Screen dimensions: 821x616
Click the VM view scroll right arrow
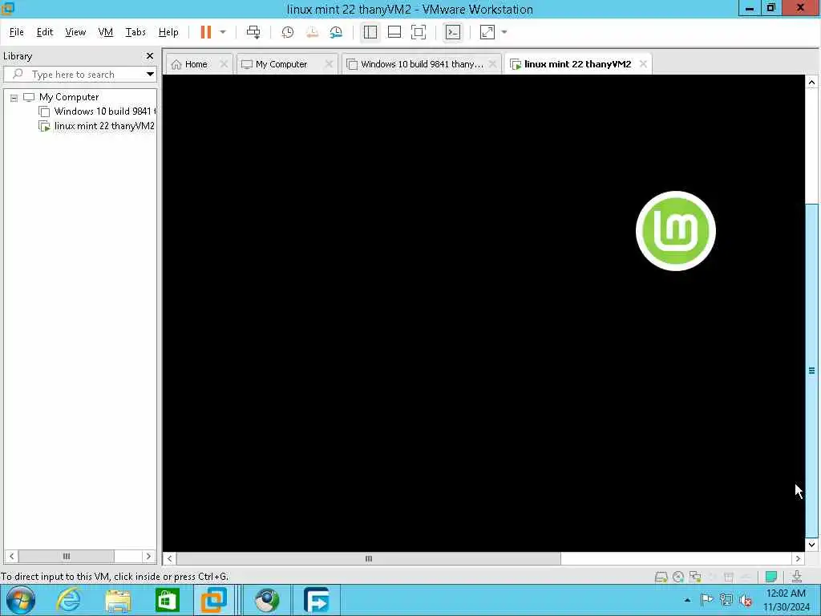click(x=798, y=558)
